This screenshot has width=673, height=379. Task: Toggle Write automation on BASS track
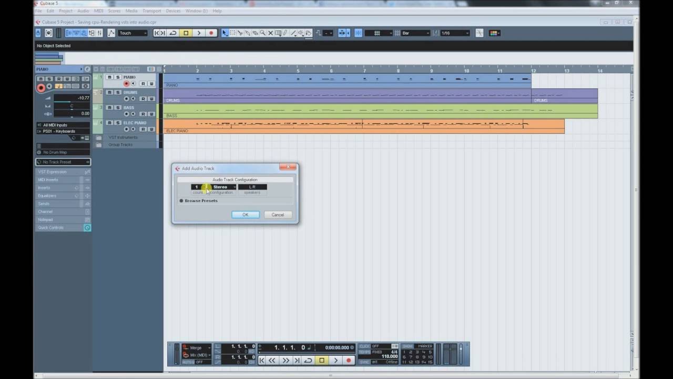[x=151, y=114]
